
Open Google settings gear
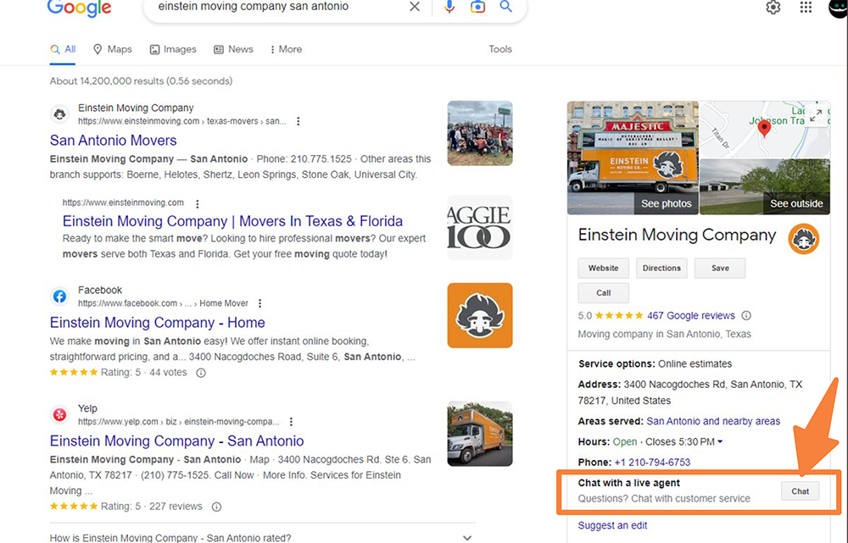click(773, 7)
